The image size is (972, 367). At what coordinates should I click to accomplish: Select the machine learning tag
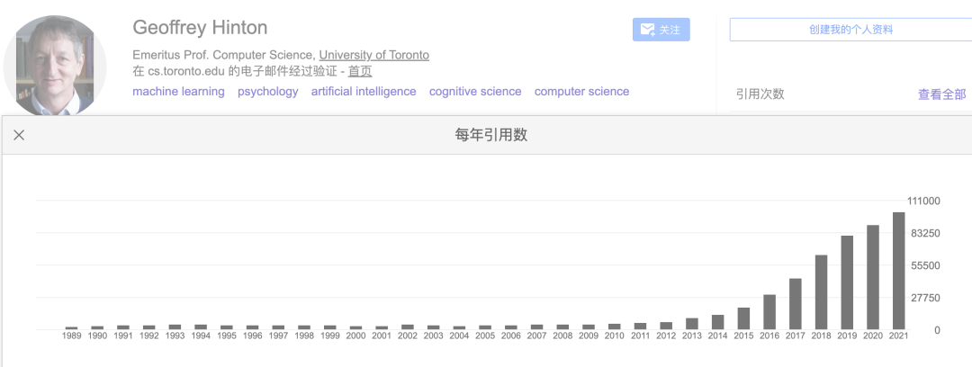pos(178,92)
